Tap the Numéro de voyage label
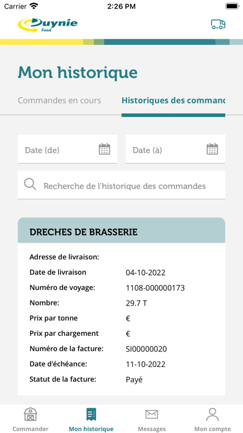Image resolution: width=243 pixels, height=433 pixels. [x=62, y=288]
